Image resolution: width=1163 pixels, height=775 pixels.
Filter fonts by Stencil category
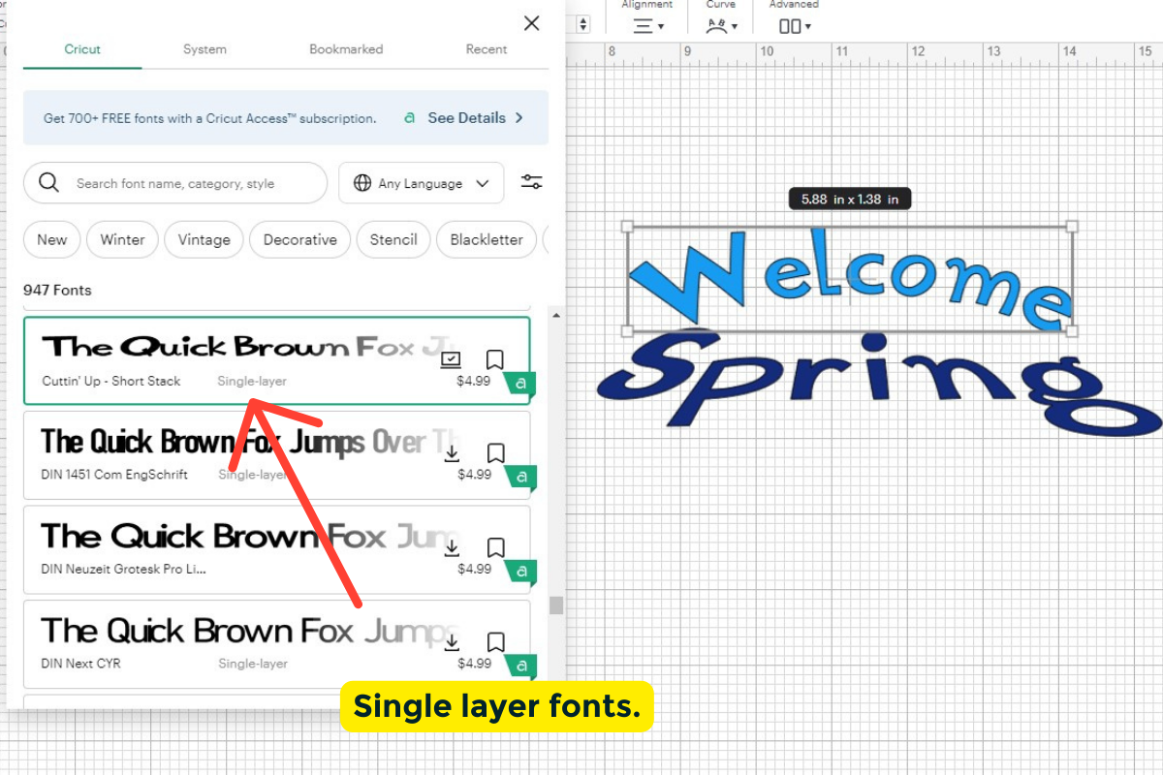tap(393, 240)
